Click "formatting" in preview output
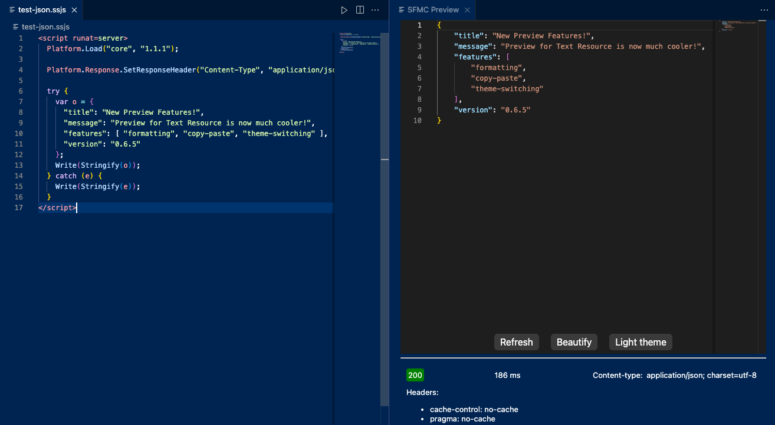The height and width of the screenshot is (425, 775). pos(498,68)
